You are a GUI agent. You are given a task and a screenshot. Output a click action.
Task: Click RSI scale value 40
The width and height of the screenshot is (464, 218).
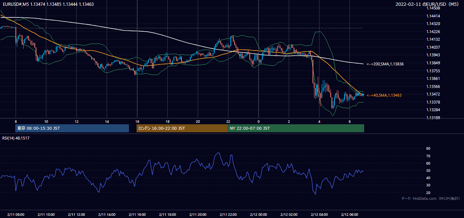point(428,178)
